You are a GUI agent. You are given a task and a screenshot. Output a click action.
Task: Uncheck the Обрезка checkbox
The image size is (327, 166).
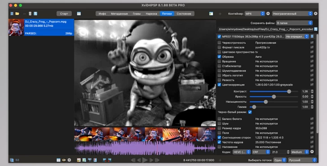pos(219,57)
